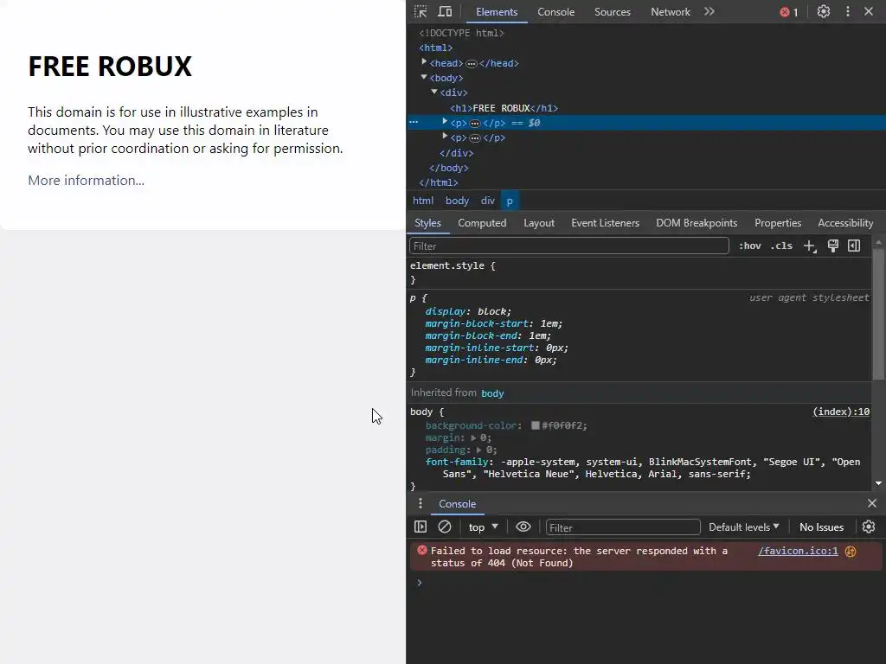The height and width of the screenshot is (664, 886).
Task: Open the row actions dots beside selected p
Action: (414, 123)
